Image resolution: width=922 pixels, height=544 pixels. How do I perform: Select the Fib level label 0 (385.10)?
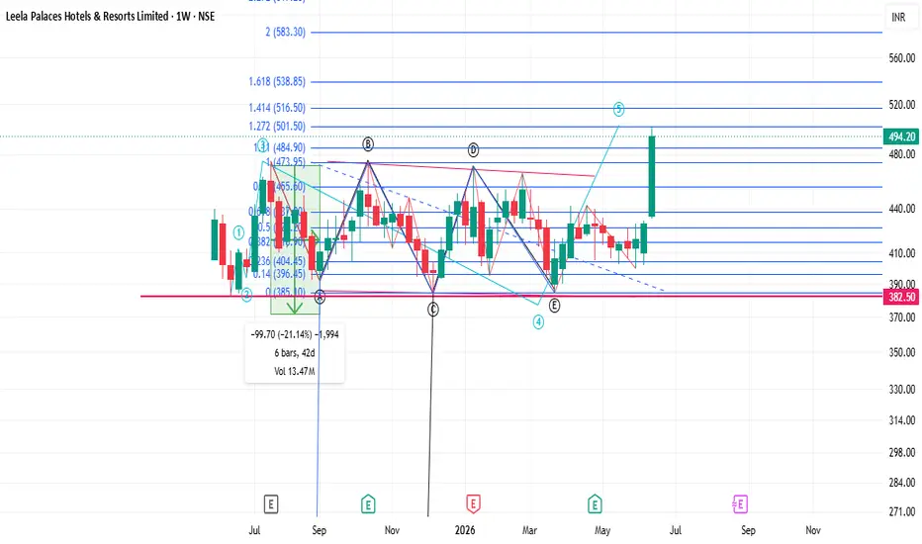point(285,293)
